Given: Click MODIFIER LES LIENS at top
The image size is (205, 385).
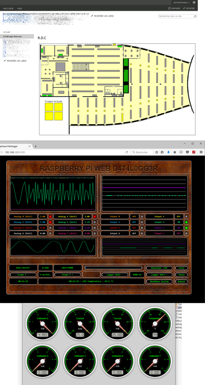Looking at the screenshot, I should 102,16.
